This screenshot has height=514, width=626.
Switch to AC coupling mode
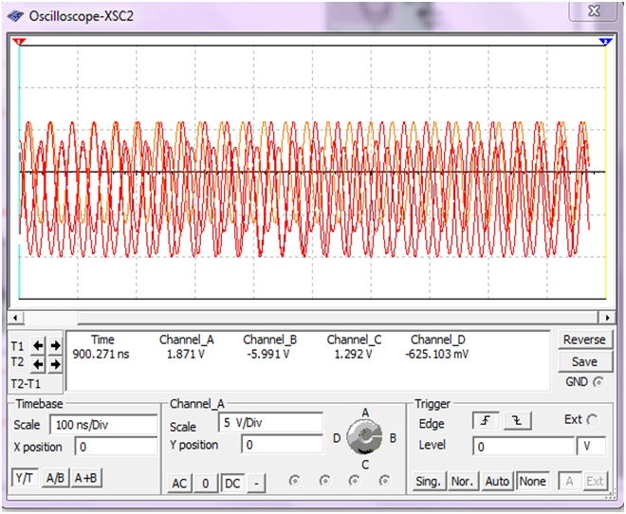[179, 483]
